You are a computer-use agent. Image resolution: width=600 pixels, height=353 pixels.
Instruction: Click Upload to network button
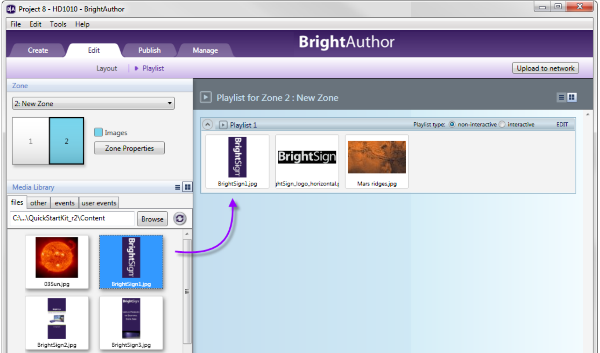point(545,68)
